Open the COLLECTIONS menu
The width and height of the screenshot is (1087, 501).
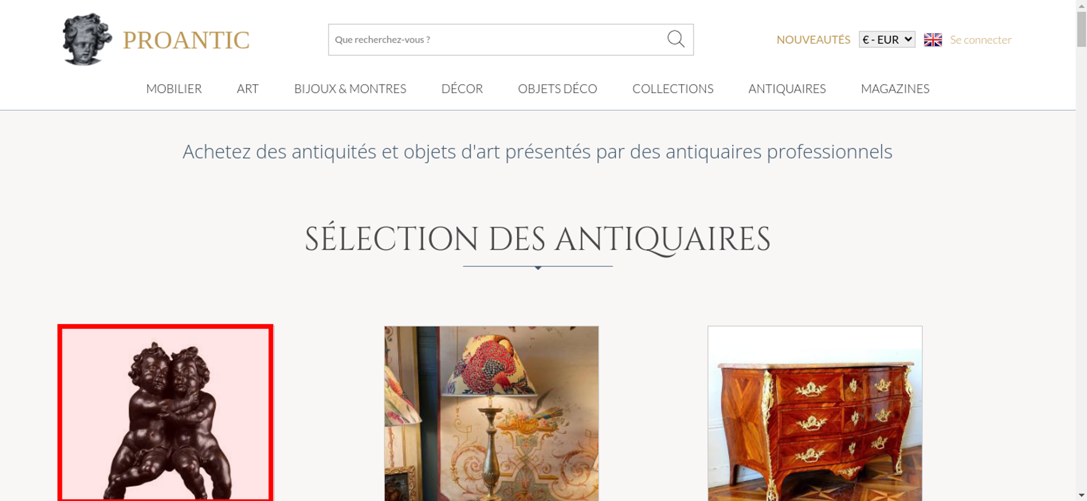pyautogui.click(x=673, y=88)
